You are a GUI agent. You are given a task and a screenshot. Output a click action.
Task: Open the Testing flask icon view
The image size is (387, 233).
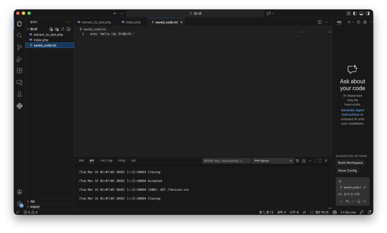point(20,94)
